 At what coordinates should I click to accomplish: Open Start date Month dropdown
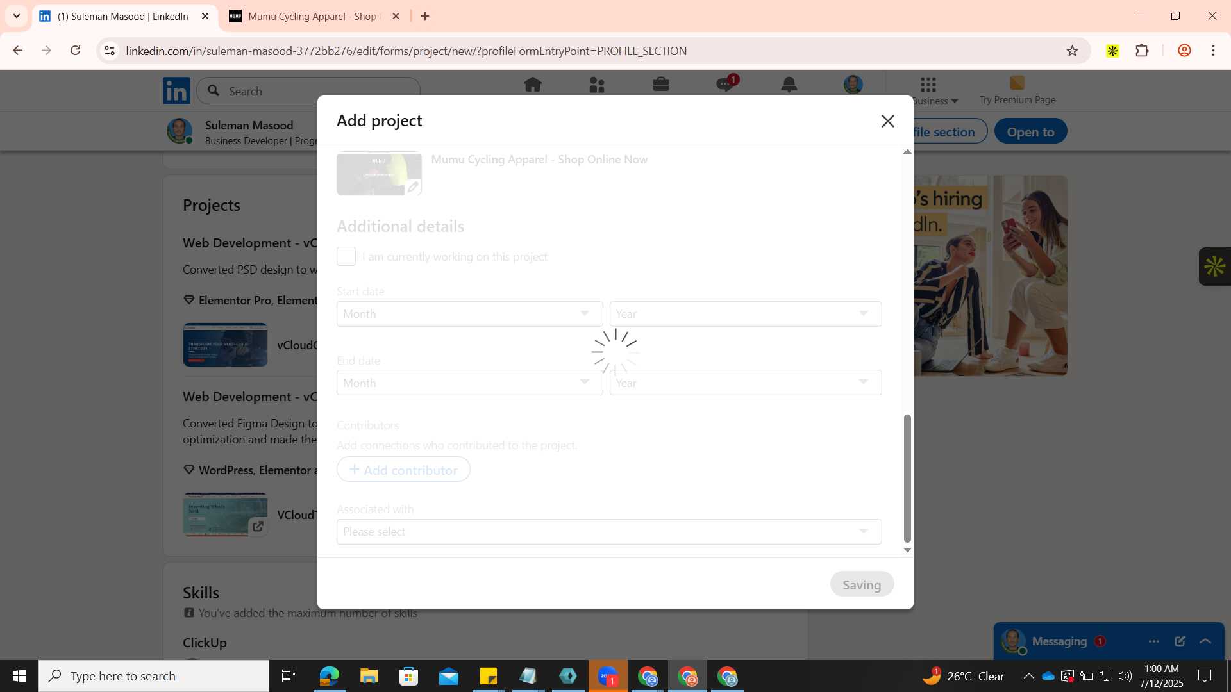pos(469,314)
